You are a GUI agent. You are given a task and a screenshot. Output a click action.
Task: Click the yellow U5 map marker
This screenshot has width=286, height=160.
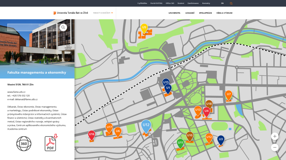(x=144, y=28)
